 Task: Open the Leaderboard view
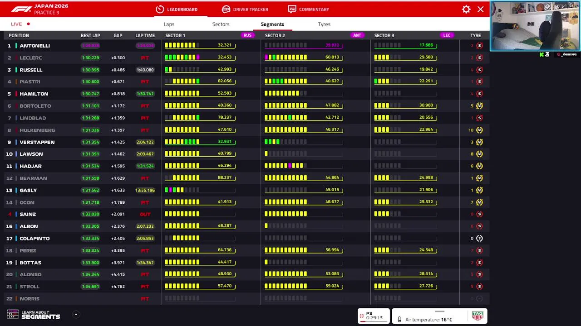tap(177, 9)
